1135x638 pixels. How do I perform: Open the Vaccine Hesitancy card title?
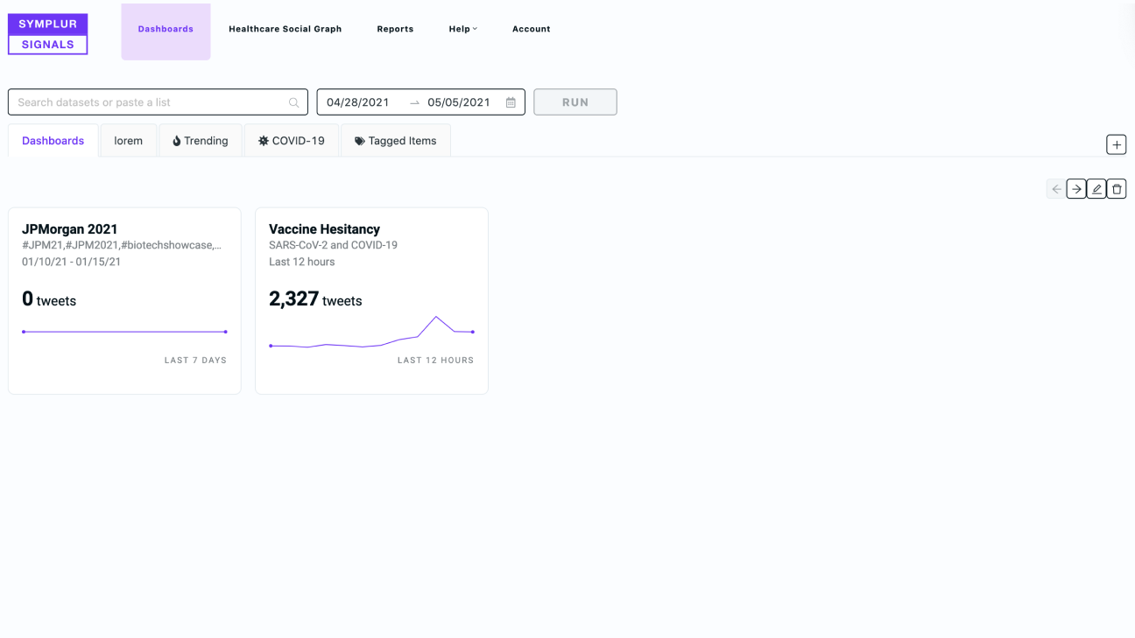point(324,229)
